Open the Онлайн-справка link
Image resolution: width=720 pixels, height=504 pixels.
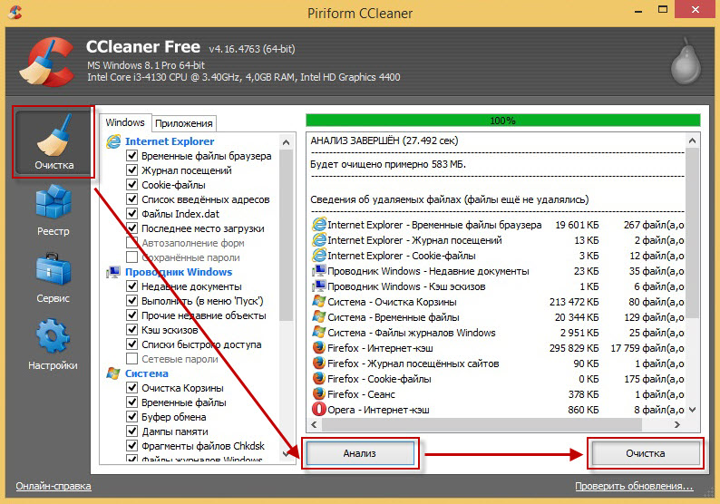pyautogui.click(x=53, y=487)
